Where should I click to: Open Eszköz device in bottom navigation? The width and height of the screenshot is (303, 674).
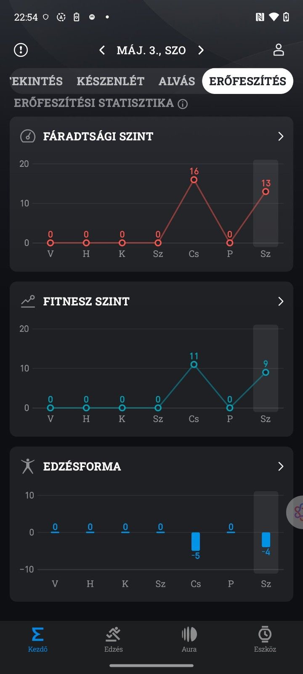pos(265,639)
